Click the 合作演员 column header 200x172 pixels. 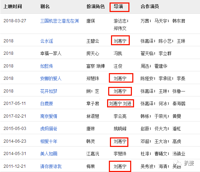point(150,6)
